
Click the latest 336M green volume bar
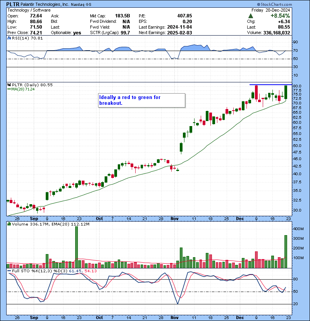[286, 252]
